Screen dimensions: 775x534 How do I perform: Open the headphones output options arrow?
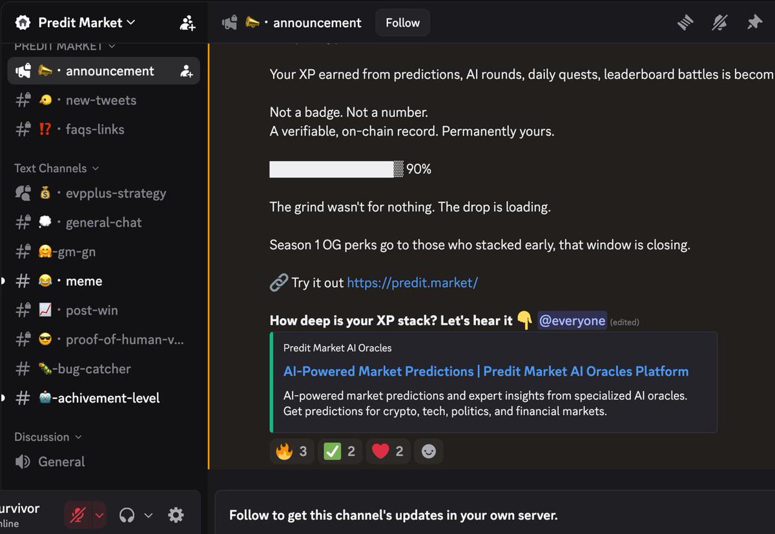(x=148, y=515)
